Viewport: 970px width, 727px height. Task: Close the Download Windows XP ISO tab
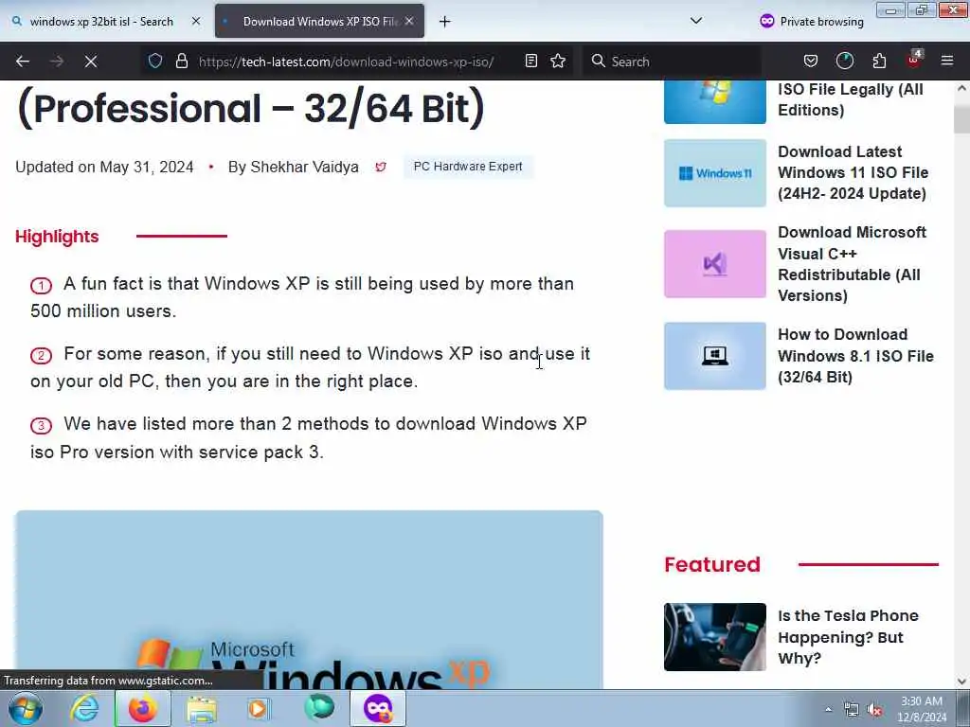(x=409, y=22)
